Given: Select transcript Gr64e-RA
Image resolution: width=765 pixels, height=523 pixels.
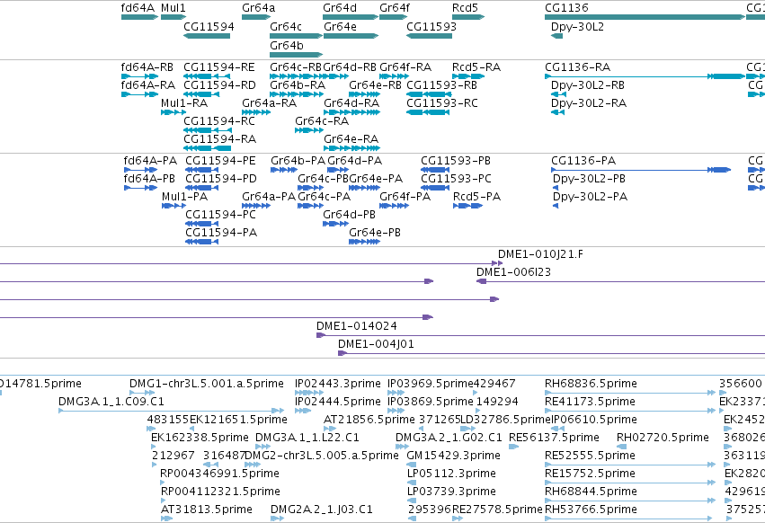Looking at the screenshot, I should (x=351, y=148).
